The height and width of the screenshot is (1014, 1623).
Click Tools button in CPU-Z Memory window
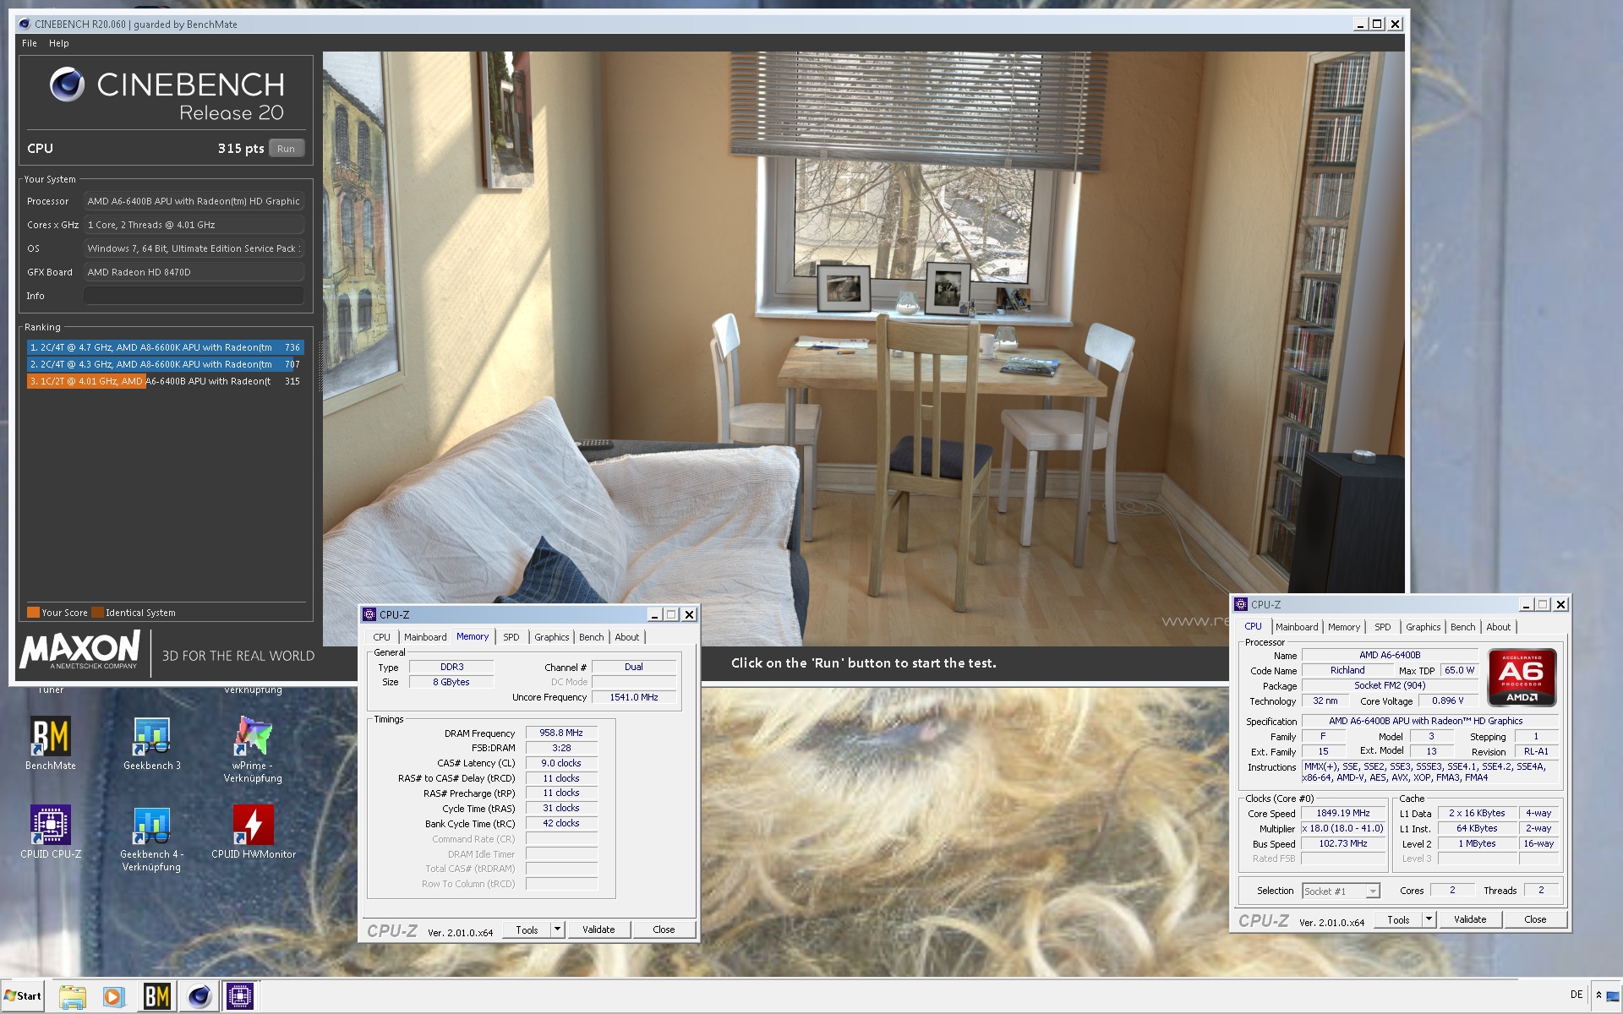pos(527,929)
